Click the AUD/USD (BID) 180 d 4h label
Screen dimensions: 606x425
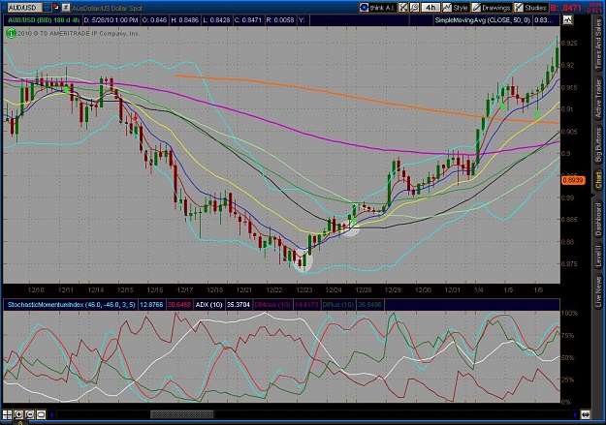[44, 20]
